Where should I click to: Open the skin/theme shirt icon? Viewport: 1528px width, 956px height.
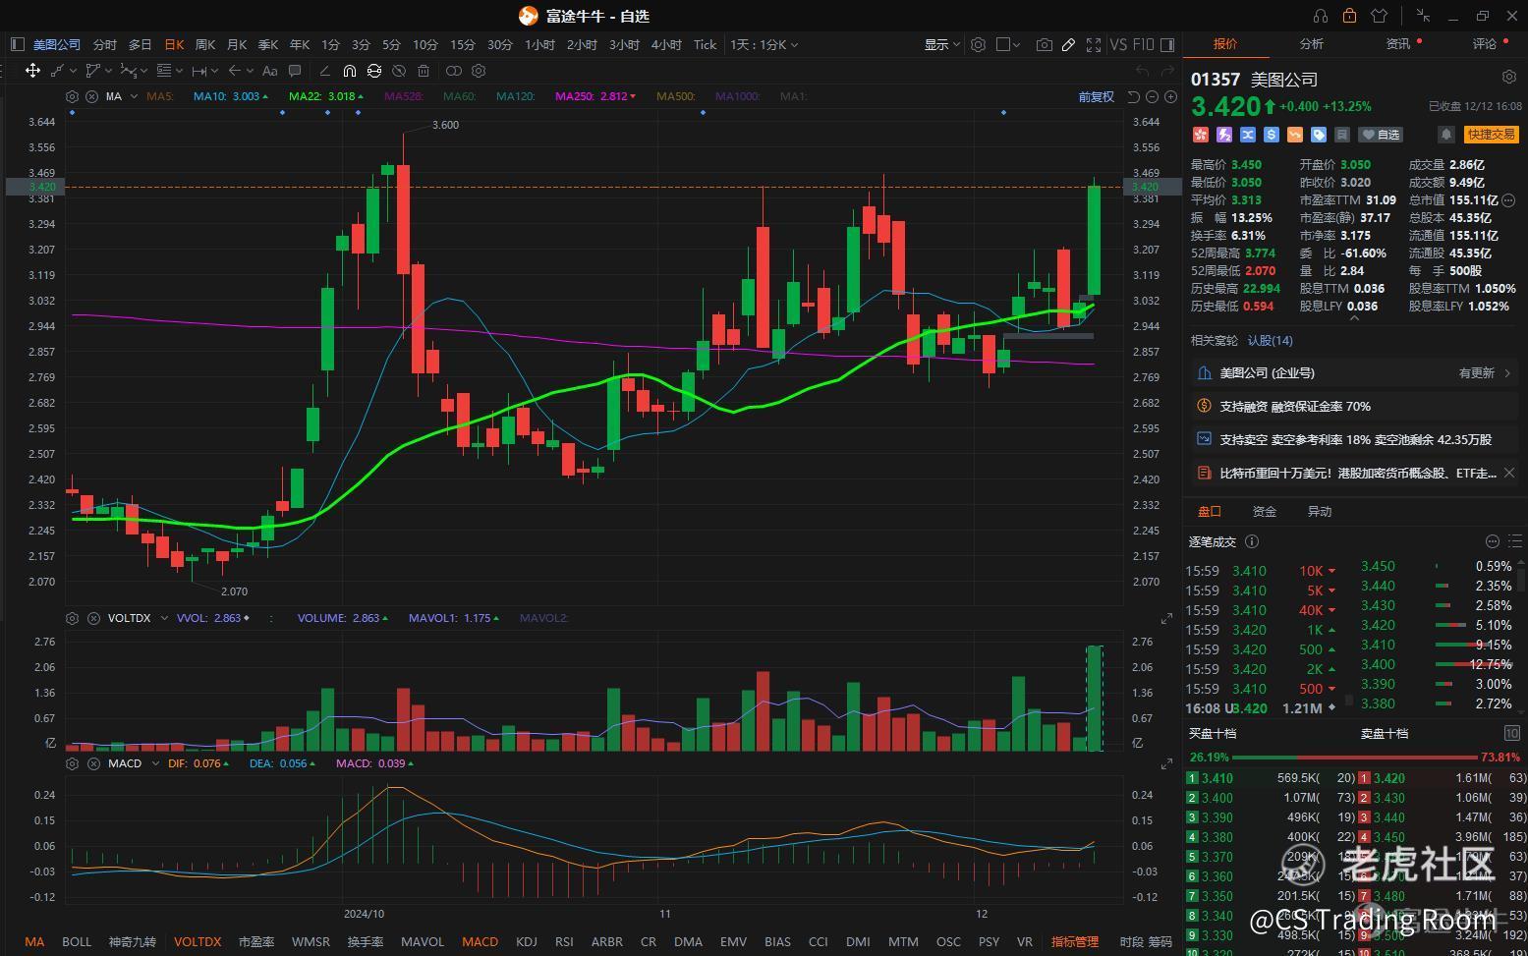point(1379,16)
